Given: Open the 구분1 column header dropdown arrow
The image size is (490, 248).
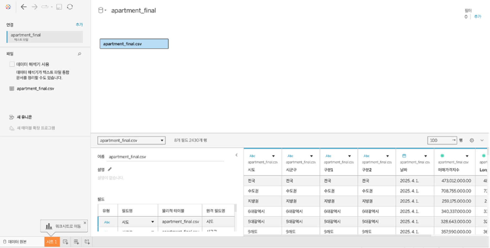Looking at the screenshot, I should coord(349,156).
